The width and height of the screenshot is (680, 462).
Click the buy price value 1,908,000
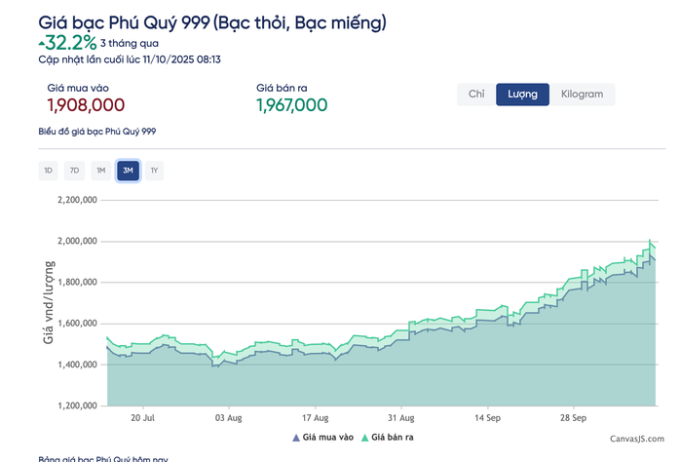86,105
